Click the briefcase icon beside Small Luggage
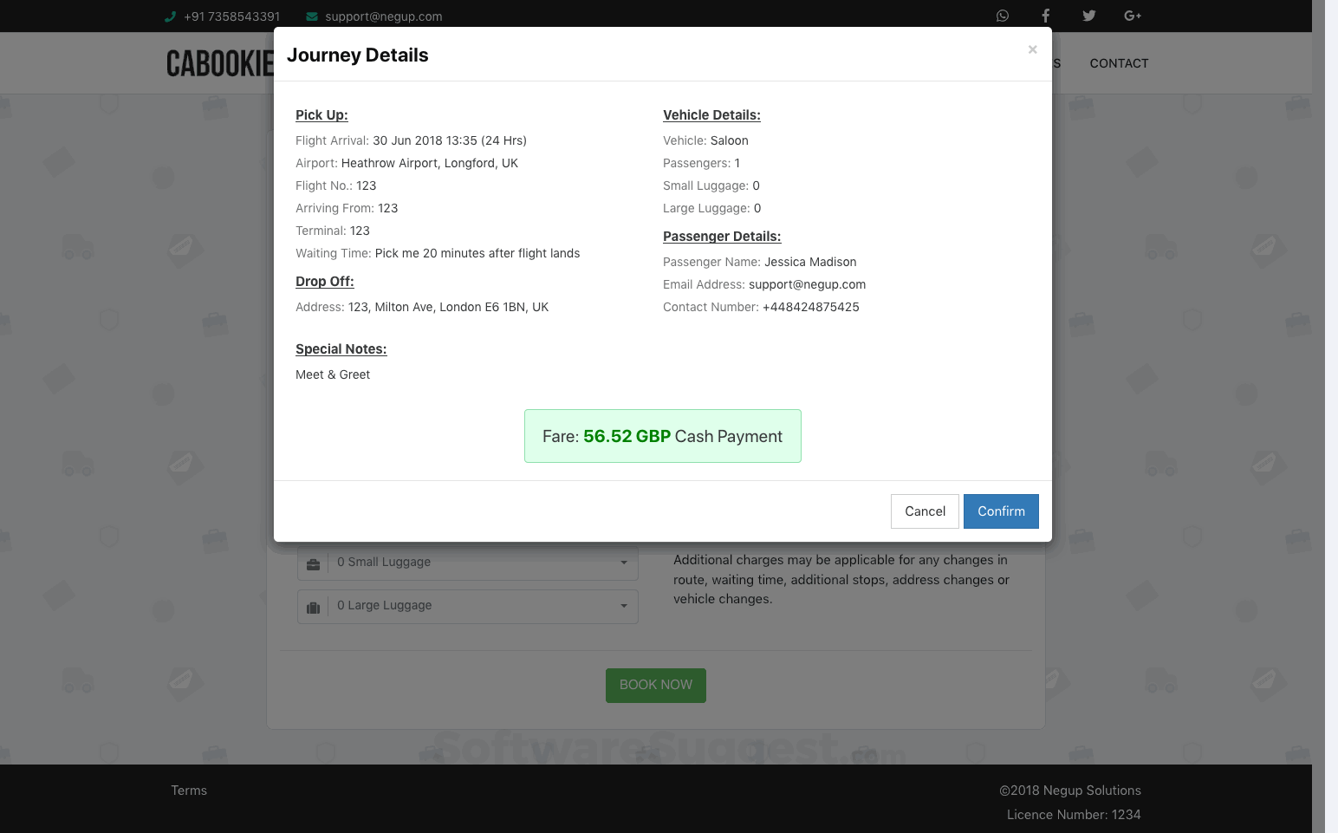The image size is (1338, 833). pos(314,563)
